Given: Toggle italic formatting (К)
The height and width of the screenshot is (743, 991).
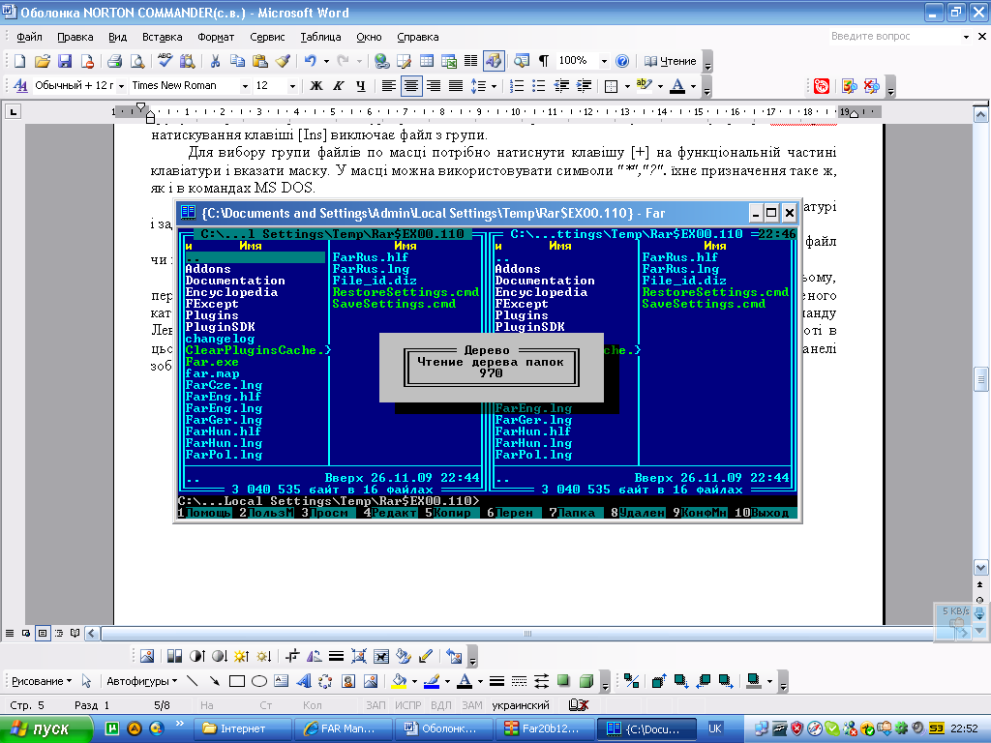Looking at the screenshot, I should pyautogui.click(x=339, y=86).
